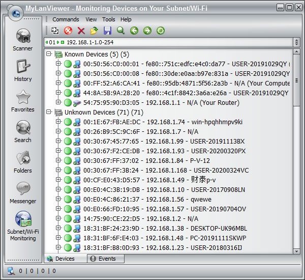The width and height of the screenshot is (305, 280).
Task: Expand the 192.168.1.74 device node
Action: coord(58,121)
